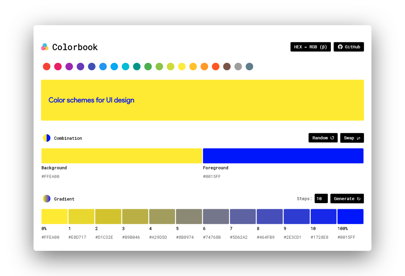Select the 0% gradient swatch
The width and height of the screenshot is (405, 276).
point(55,217)
